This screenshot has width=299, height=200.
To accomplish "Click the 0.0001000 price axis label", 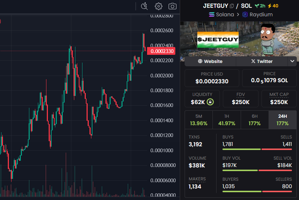I will pos(162,150).
